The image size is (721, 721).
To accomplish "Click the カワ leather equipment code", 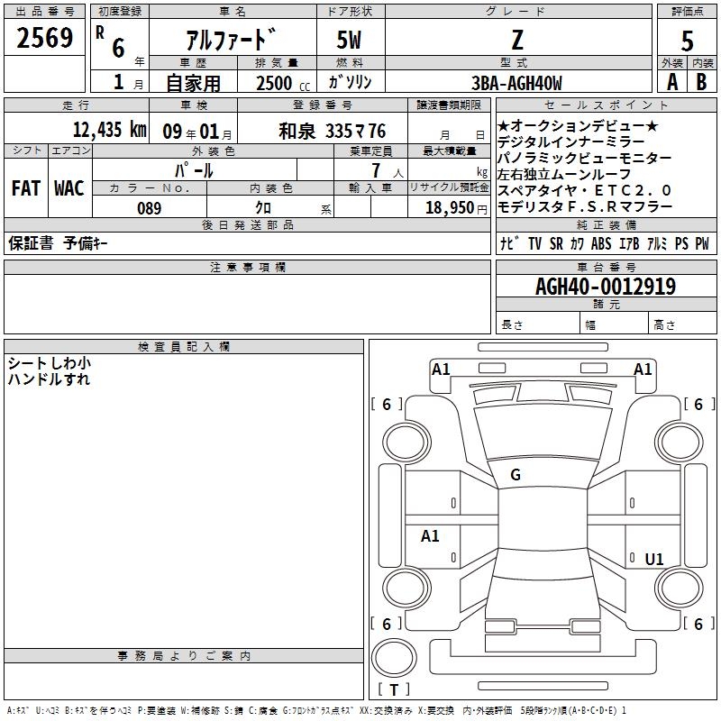I will point(577,243).
